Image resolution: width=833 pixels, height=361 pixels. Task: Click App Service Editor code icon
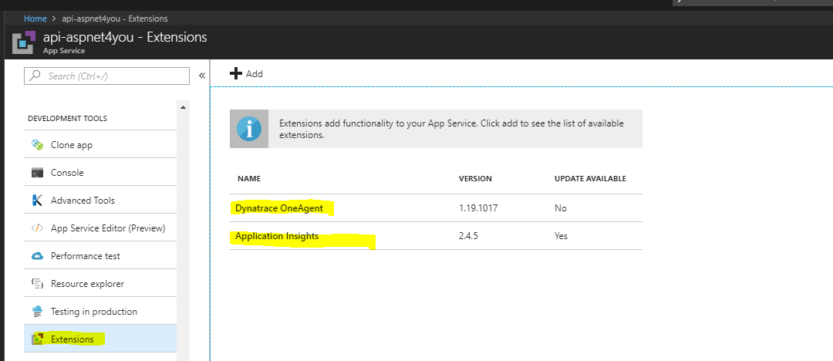click(x=37, y=228)
